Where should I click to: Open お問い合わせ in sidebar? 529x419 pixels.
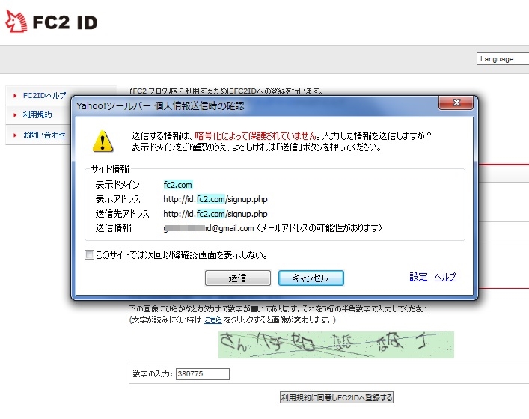(44, 135)
